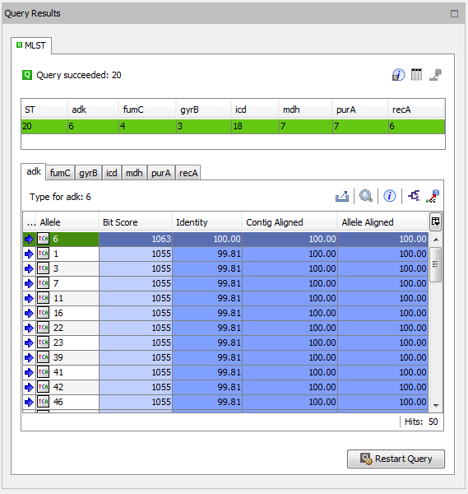Click the Restart Query button

click(x=396, y=459)
